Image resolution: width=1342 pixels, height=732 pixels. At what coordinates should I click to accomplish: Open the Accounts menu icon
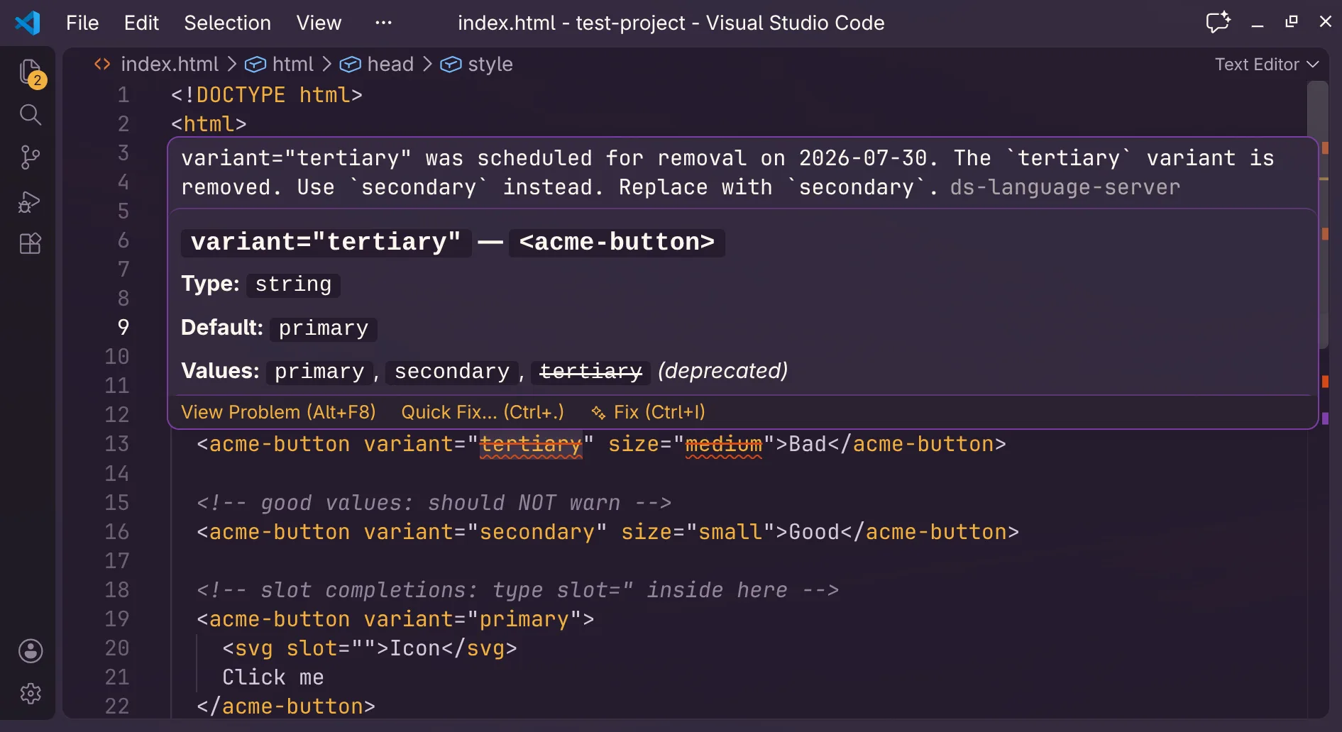(31, 650)
